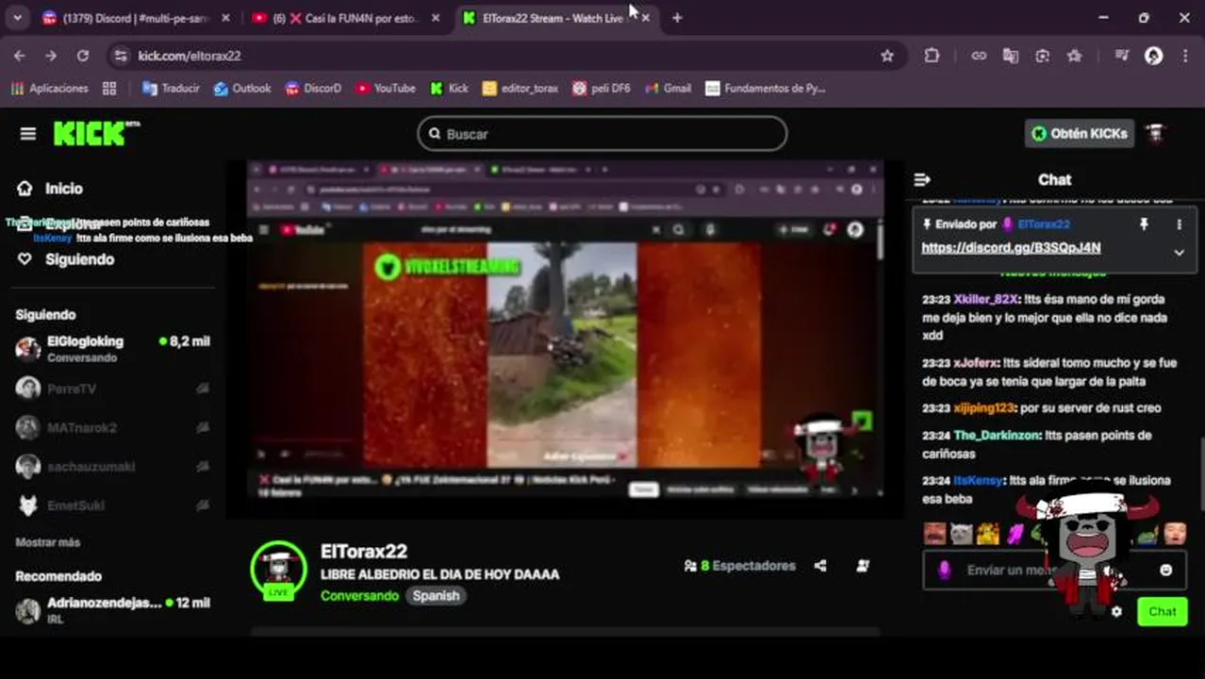
Task: Open browser extensions puzzle icon
Action: (932, 56)
